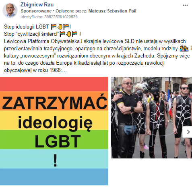
Task: Open the Mateusz Sebastian Pali payer link
Action: coord(112,11)
